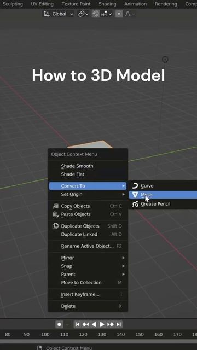Switch to the Shading workspace

click(x=107, y=4)
